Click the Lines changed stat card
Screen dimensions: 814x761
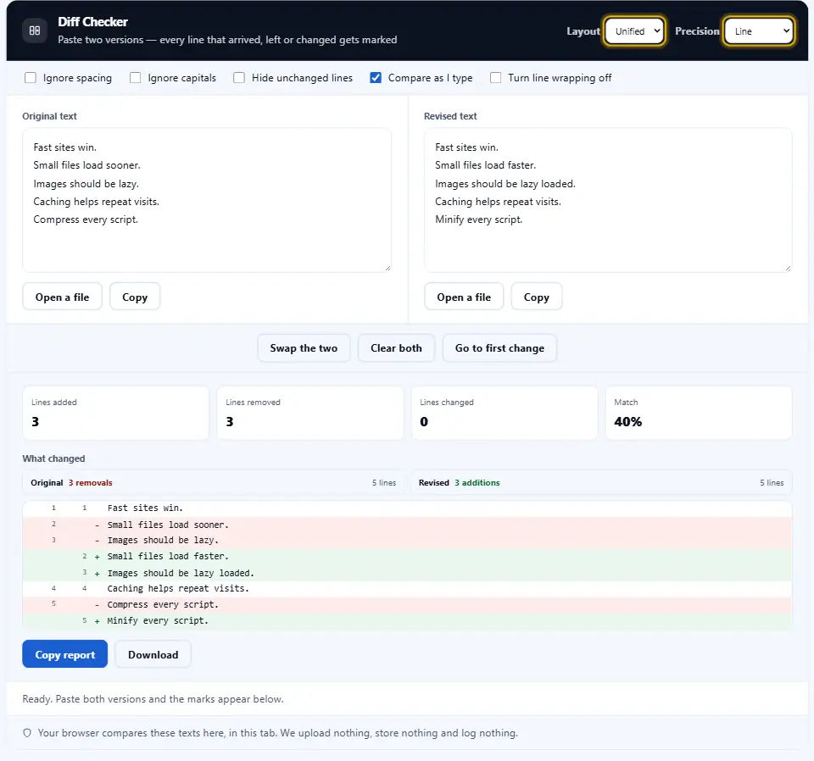pyautogui.click(x=504, y=413)
